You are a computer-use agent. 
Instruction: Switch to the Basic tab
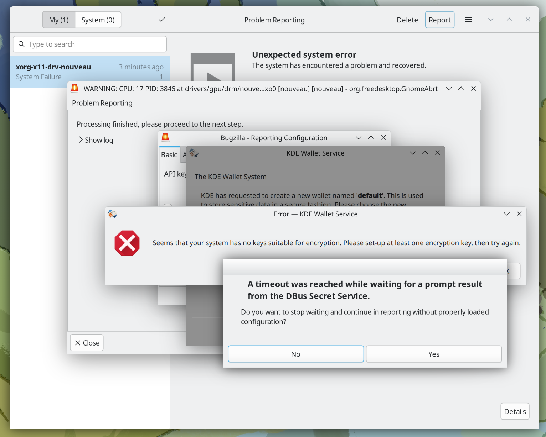click(169, 155)
